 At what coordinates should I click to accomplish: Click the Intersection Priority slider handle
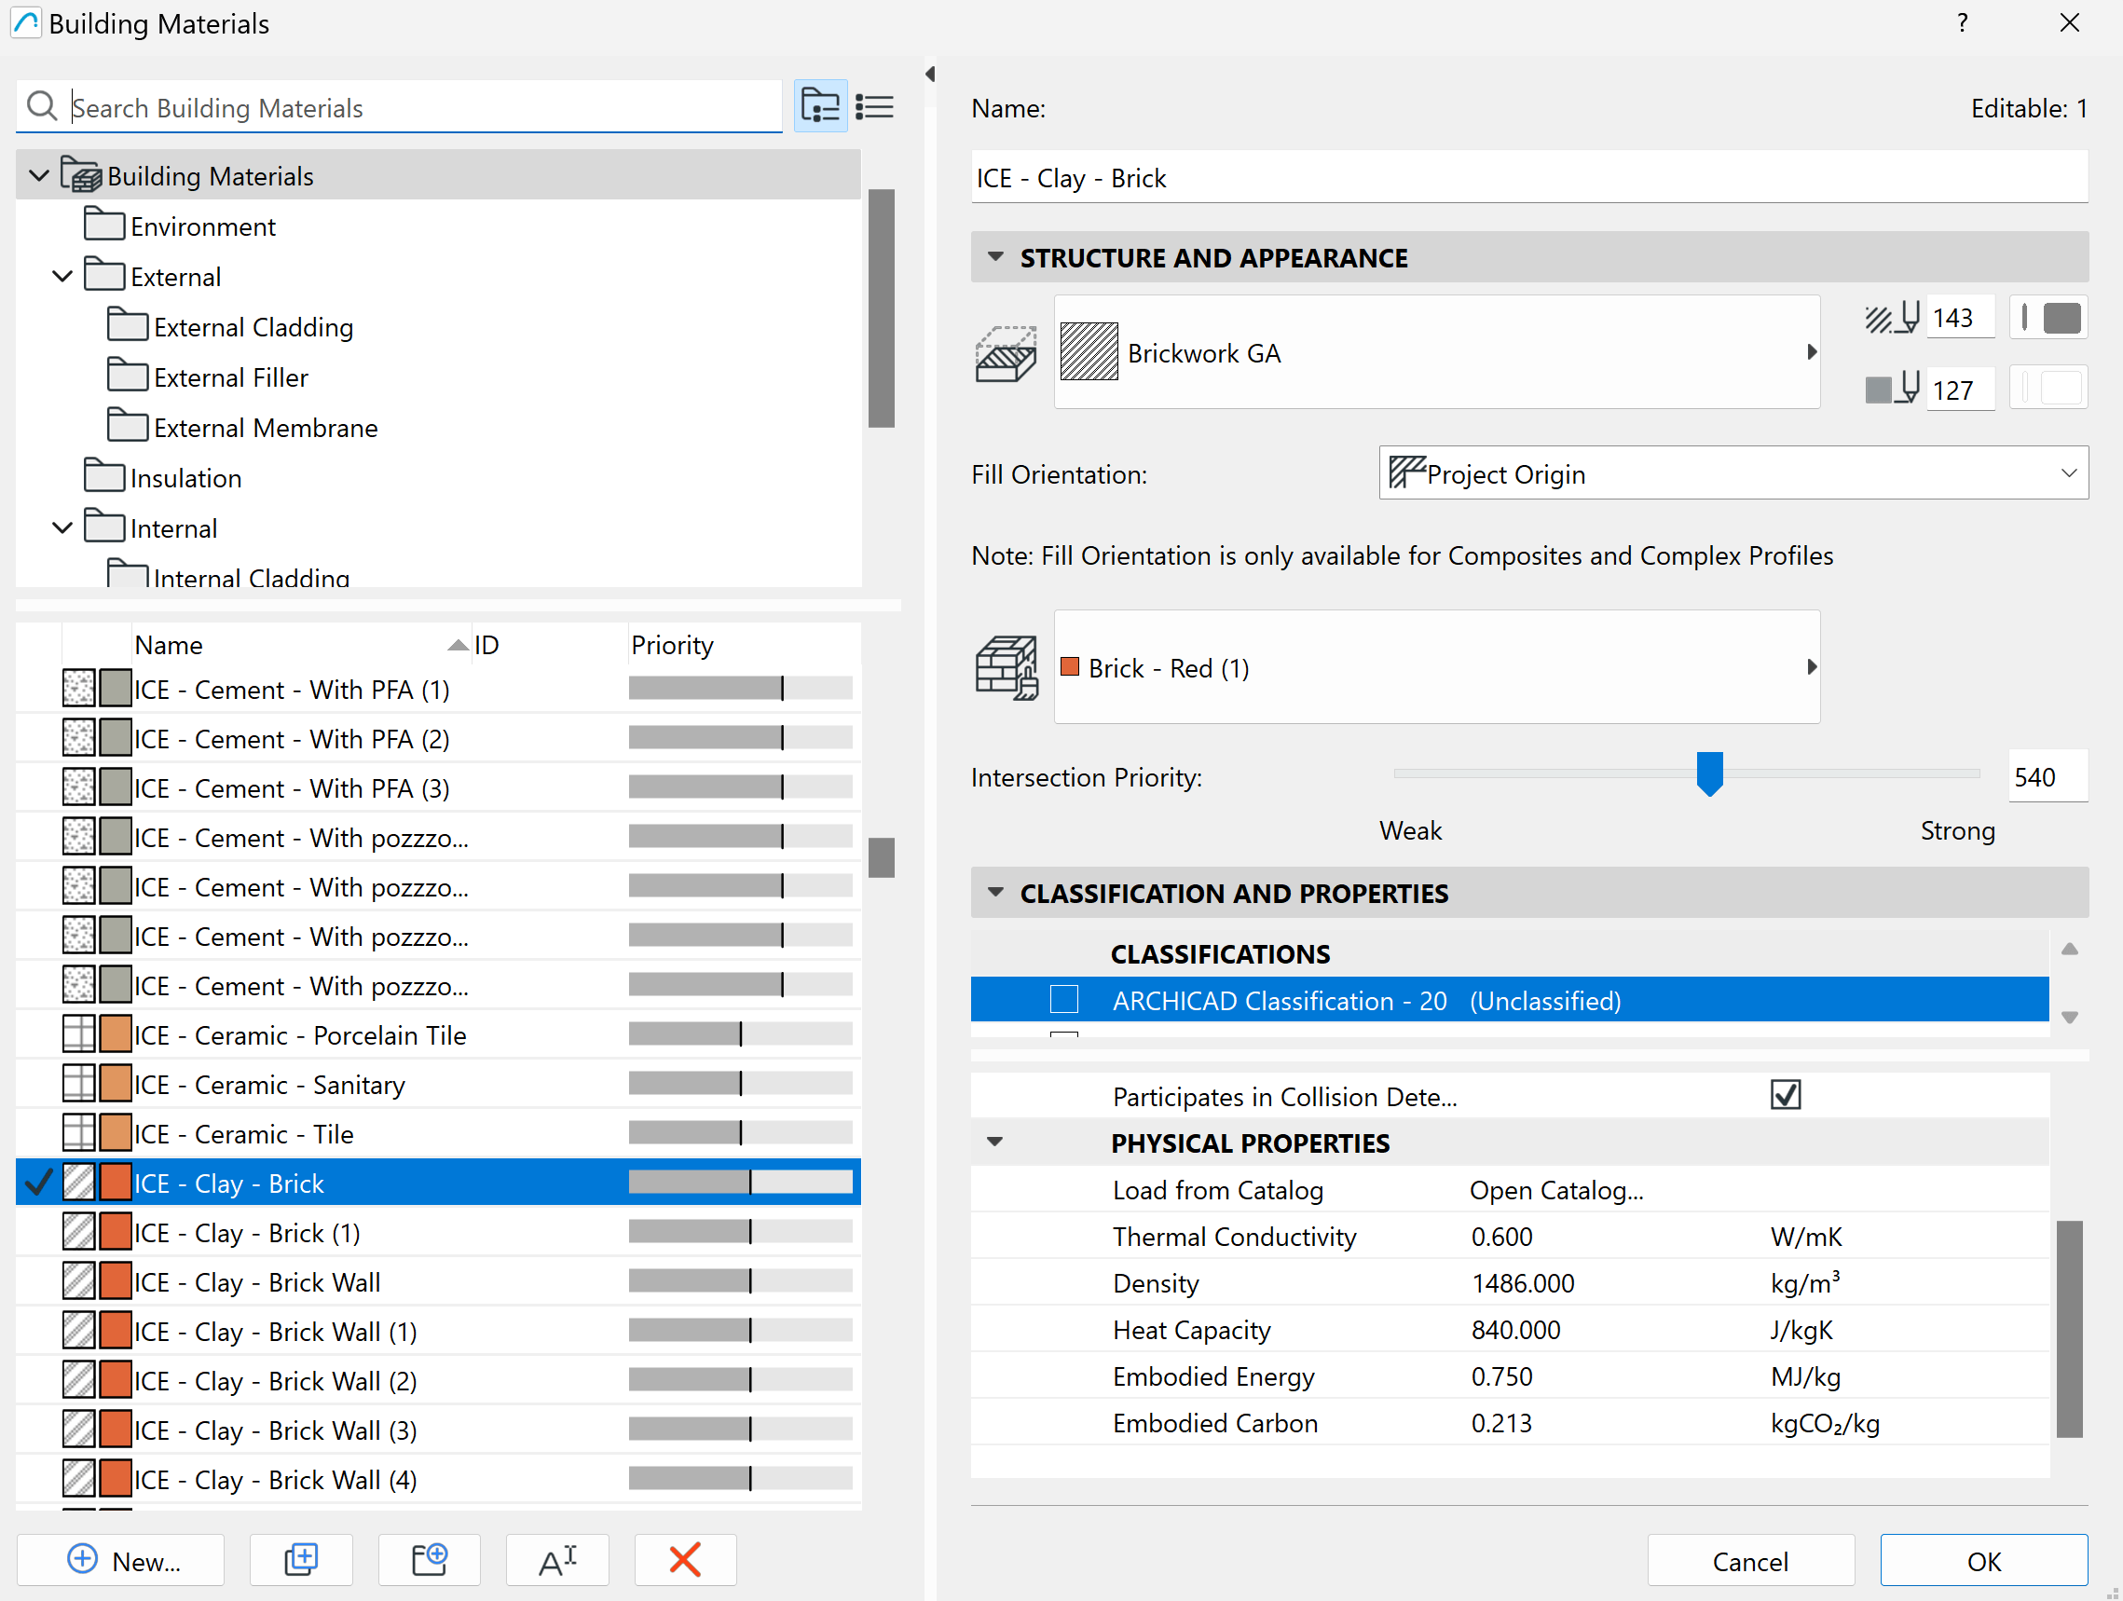pos(1708,773)
